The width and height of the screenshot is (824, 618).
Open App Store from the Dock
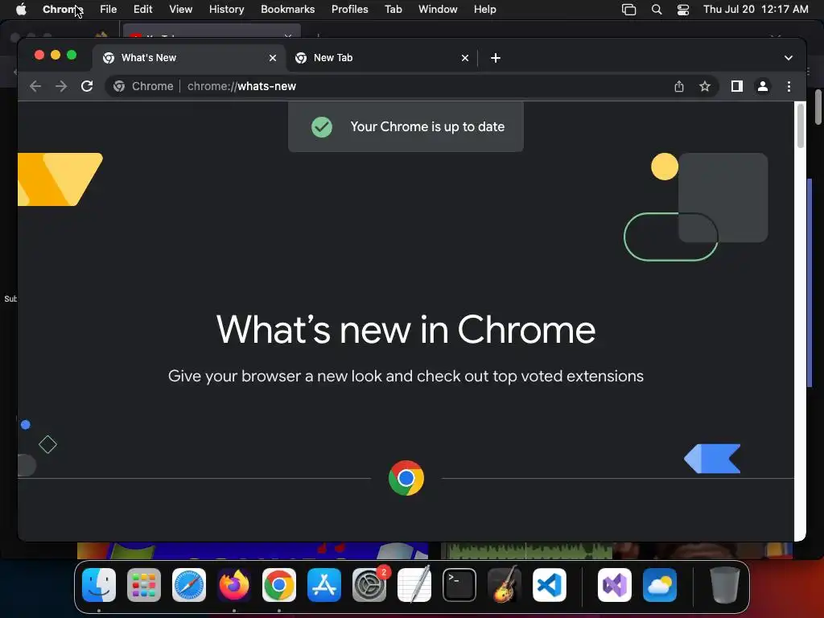324,585
